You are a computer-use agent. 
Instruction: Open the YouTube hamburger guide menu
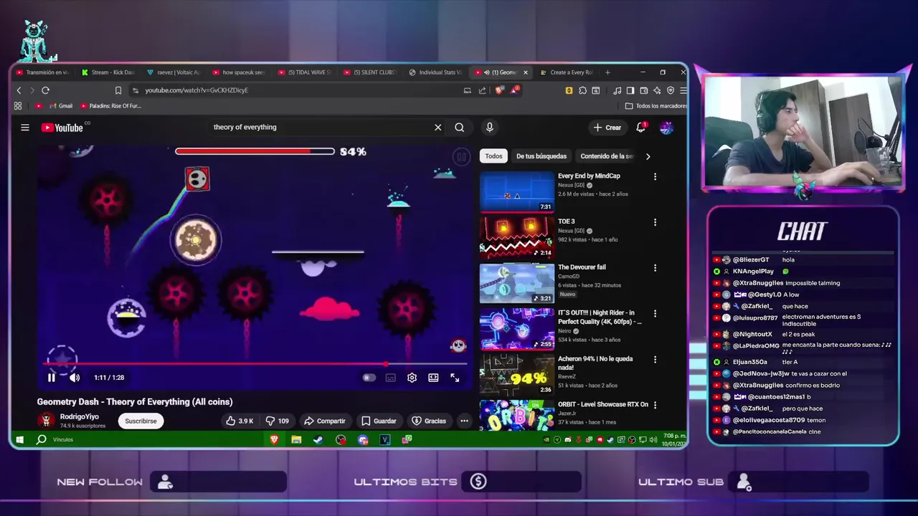click(x=25, y=128)
